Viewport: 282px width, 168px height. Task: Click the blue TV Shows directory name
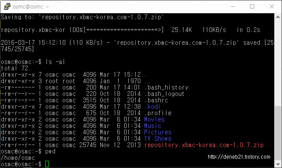pyautogui.click(x=158, y=139)
